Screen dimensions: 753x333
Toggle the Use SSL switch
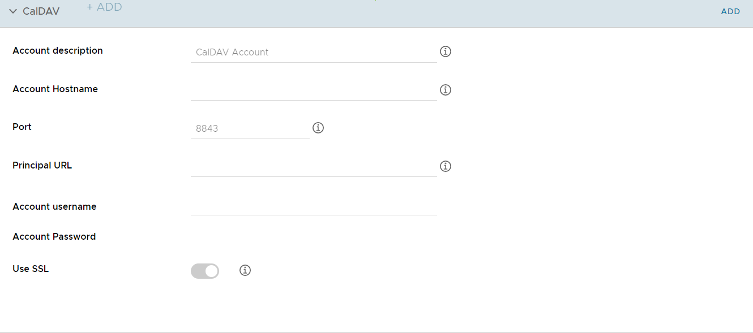pyautogui.click(x=205, y=271)
